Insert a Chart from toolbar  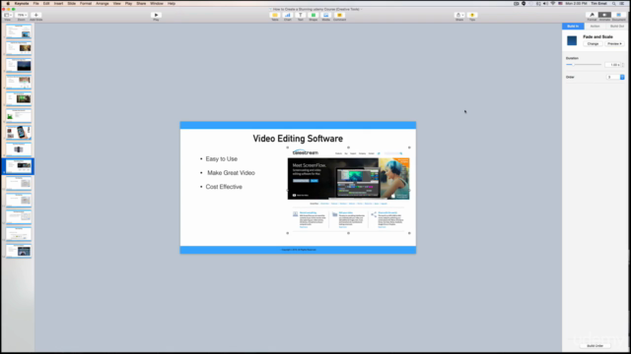tap(287, 15)
